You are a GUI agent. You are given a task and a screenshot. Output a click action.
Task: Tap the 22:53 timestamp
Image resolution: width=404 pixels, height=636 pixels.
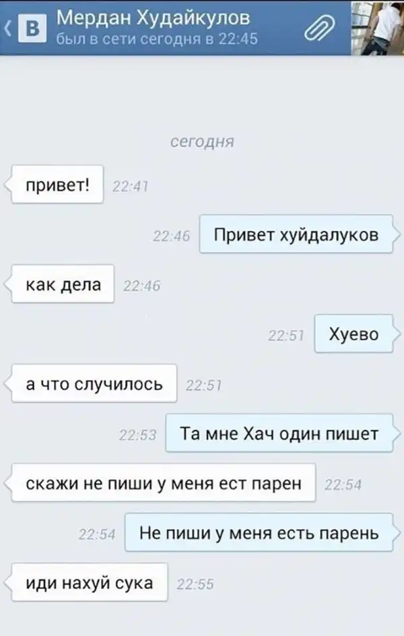(138, 435)
